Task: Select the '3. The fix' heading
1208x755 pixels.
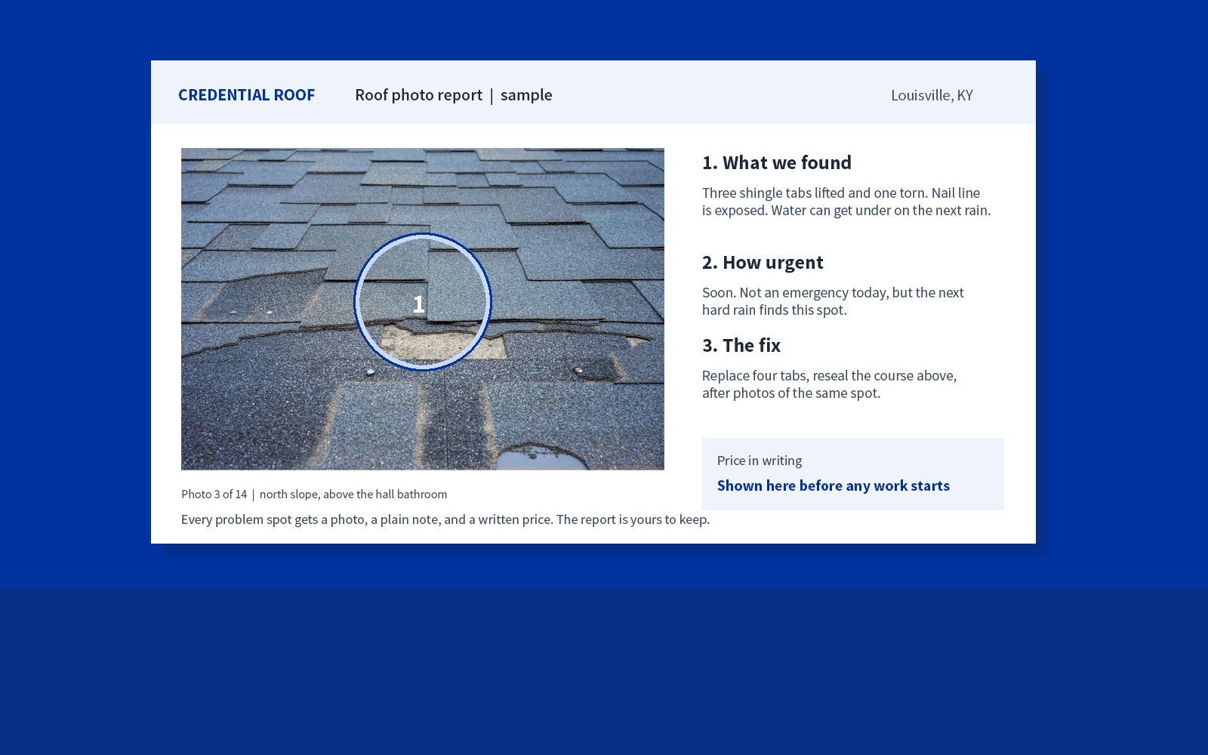Action: coord(741,346)
